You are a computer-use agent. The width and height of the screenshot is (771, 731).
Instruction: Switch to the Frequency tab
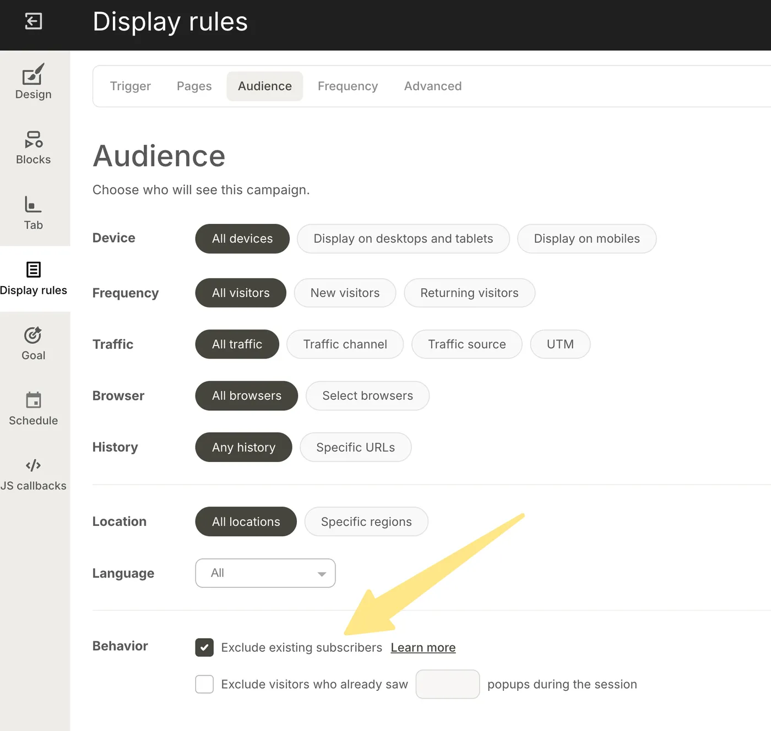(348, 86)
